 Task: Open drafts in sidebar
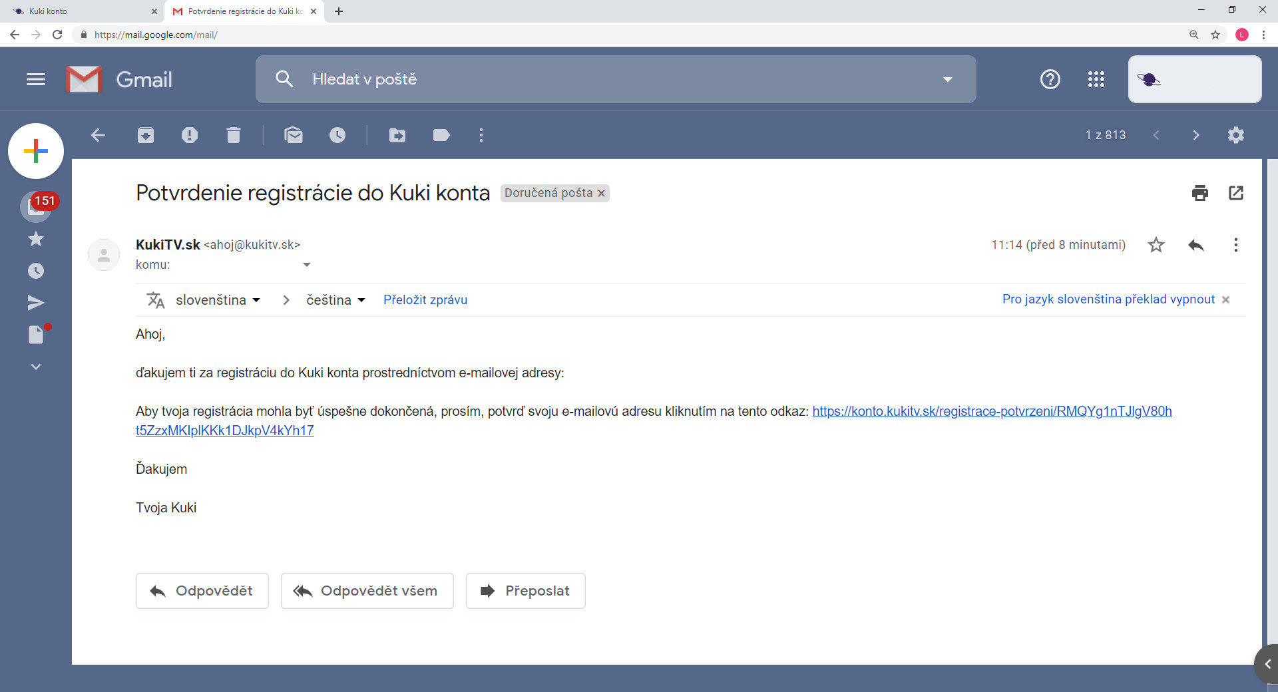tap(37, 334)
